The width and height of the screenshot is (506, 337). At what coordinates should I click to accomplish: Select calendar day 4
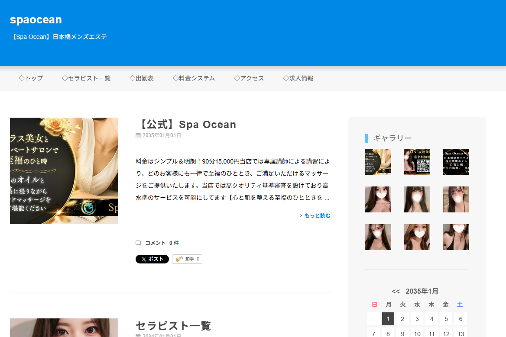(431, 319)
